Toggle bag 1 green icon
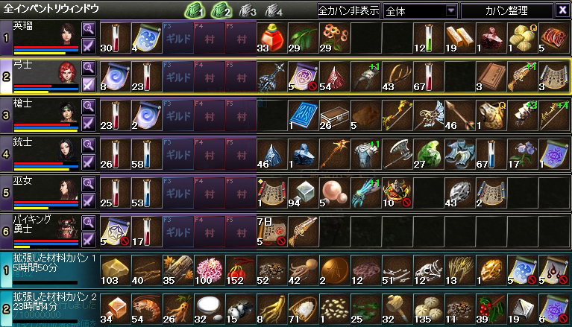 point(195,10)
